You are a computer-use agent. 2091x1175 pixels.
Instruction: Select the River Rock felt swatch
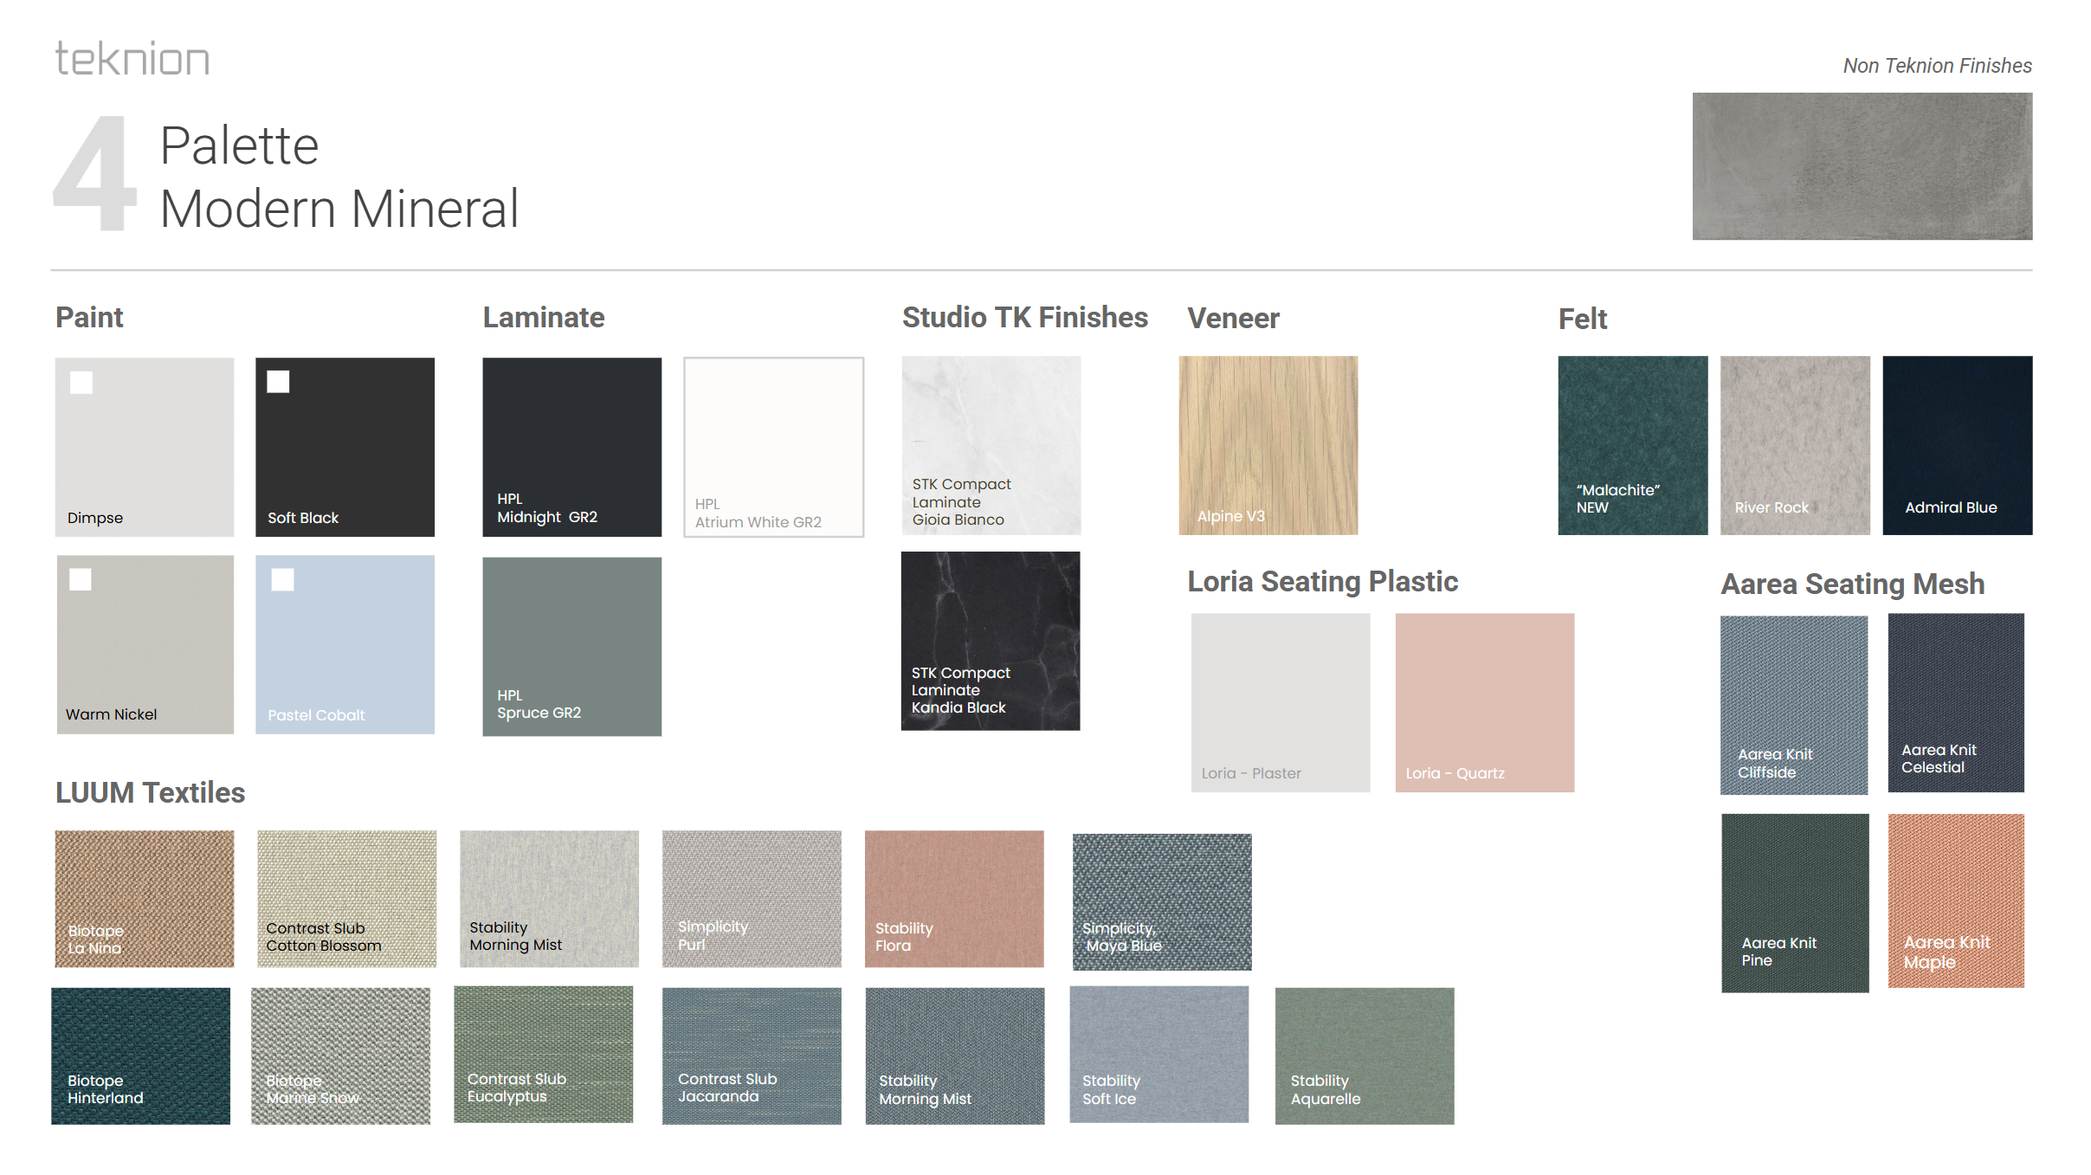(1795, 445)
